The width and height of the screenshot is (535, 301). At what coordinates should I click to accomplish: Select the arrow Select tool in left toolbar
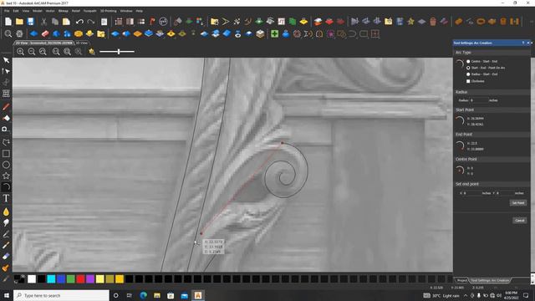click(x=6, y=60)
